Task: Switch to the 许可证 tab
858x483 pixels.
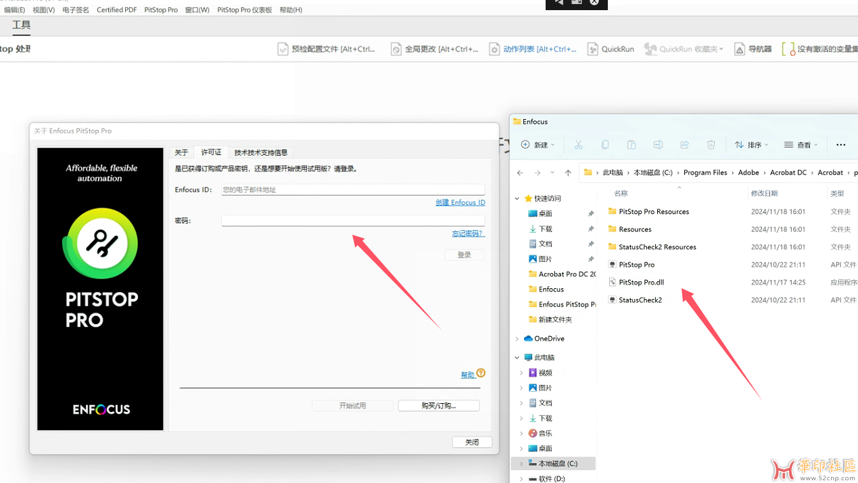Action: click(211, 152)
